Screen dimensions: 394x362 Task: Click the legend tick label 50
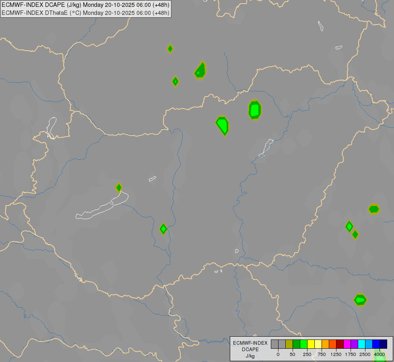tap(293, 354)
